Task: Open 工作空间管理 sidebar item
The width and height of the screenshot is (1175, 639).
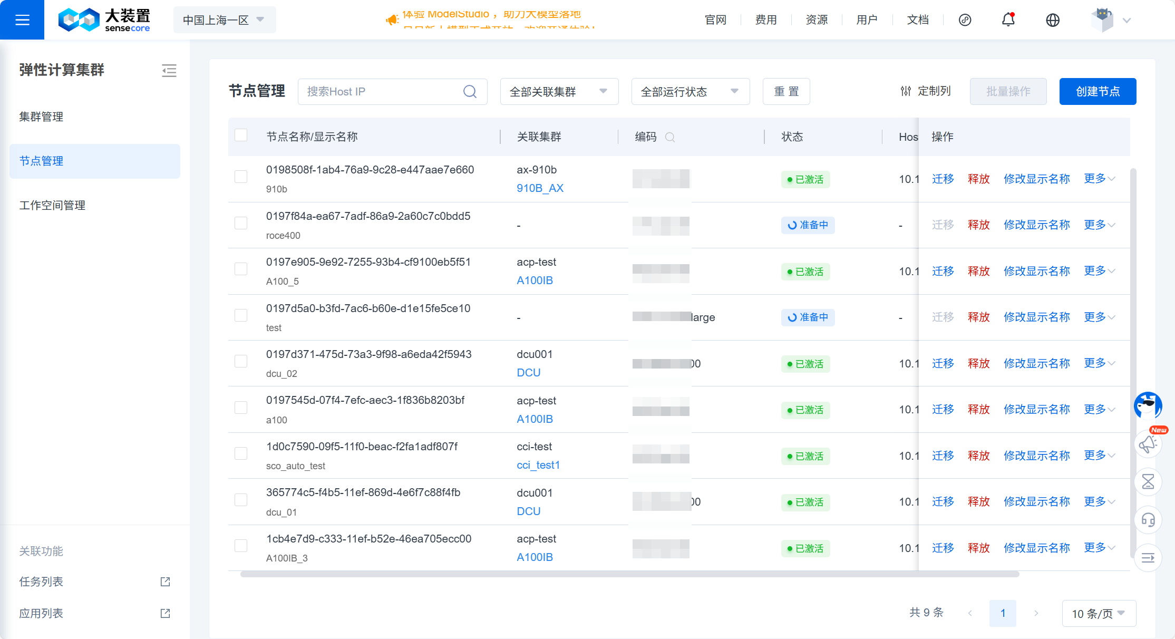Action: point(52,205)
